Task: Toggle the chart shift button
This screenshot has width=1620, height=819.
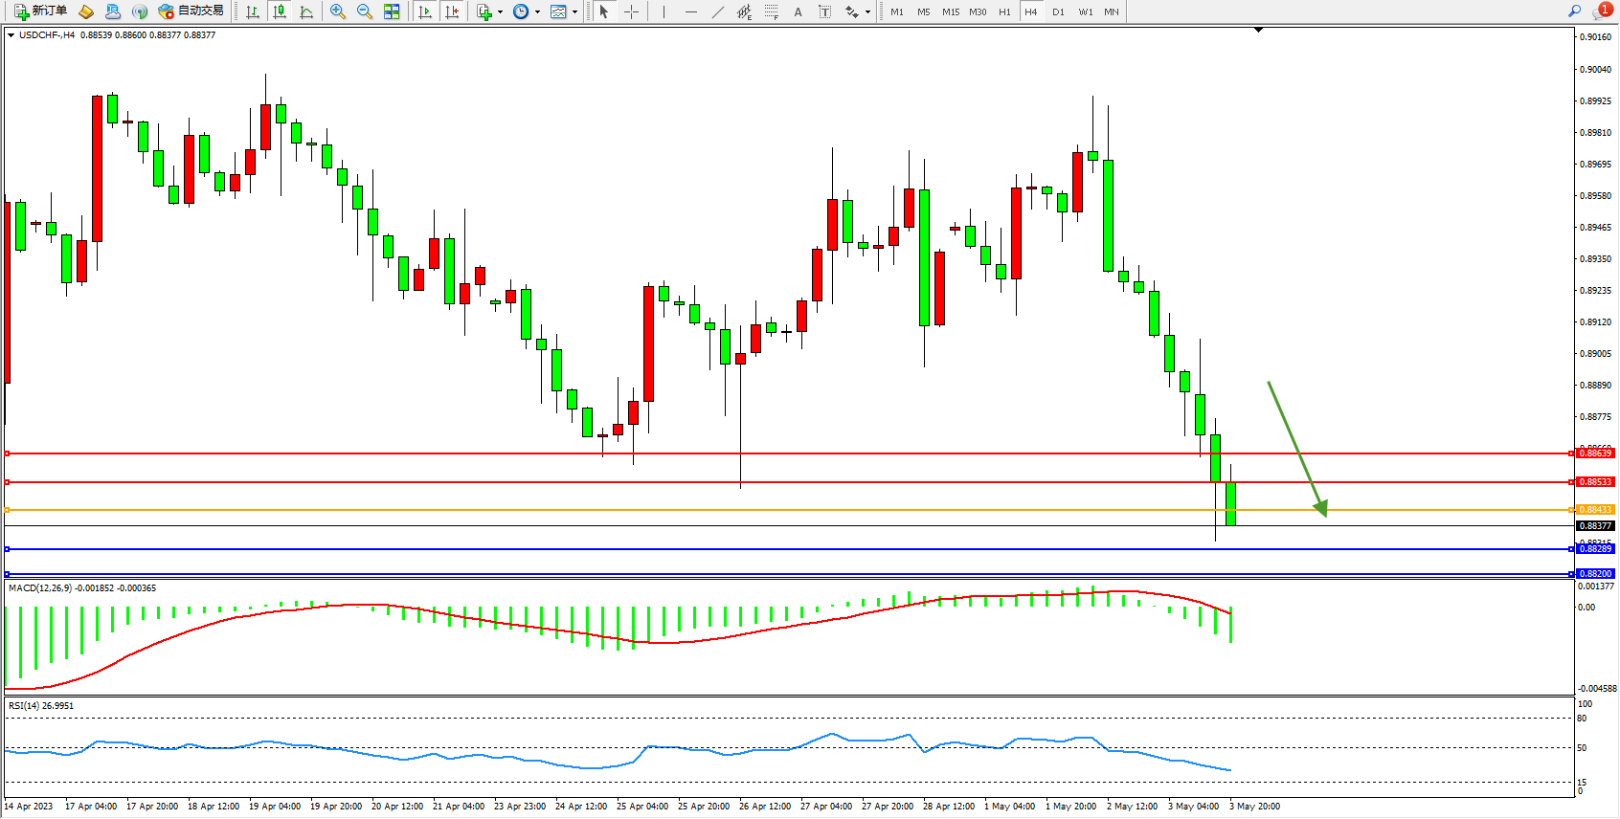Action: pos(453,11)
